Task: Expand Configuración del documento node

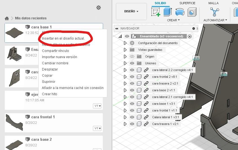Action: tap(125, 43)
